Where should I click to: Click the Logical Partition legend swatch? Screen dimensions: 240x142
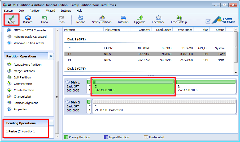[x=106, y=137]
